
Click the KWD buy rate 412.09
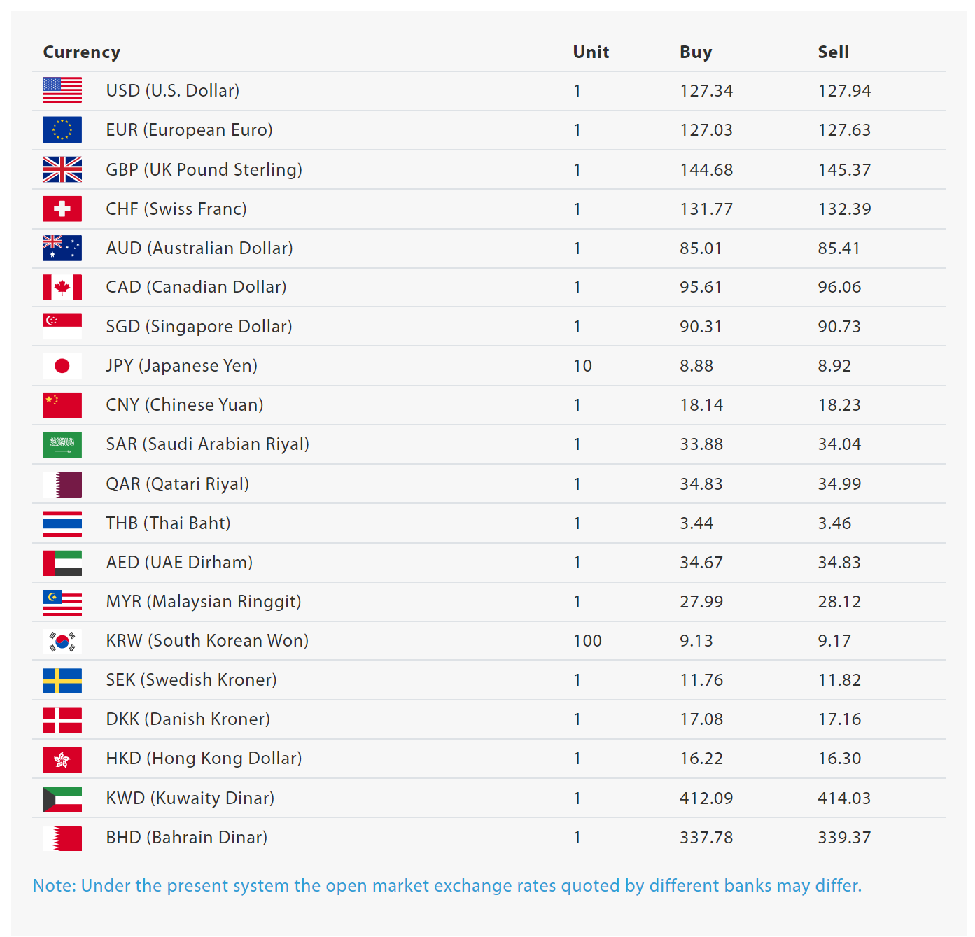706,798
